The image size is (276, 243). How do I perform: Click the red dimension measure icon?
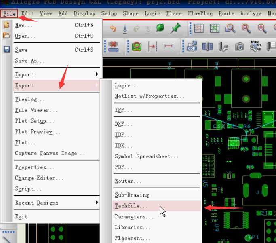pos(169,46)
